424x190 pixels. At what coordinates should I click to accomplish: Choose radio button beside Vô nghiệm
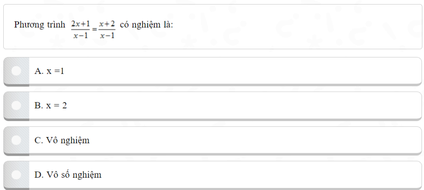17,140
